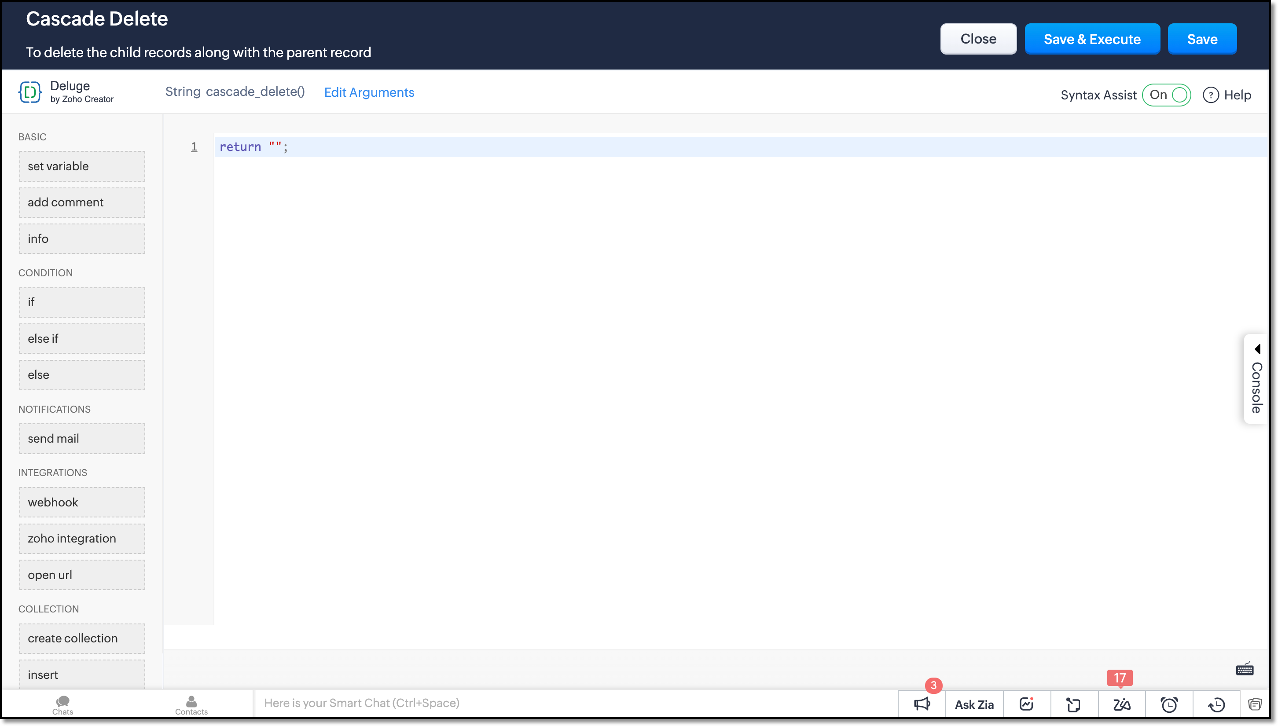Image resolution: width=1278 pixels, height=726 pixels.
Task: Open the recent history clock icon
Action: point(1216,704)
